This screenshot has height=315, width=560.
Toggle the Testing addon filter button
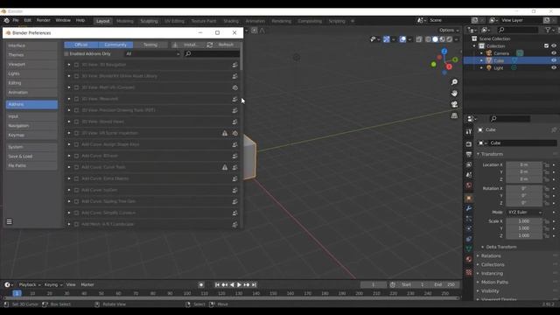point(150,45)
